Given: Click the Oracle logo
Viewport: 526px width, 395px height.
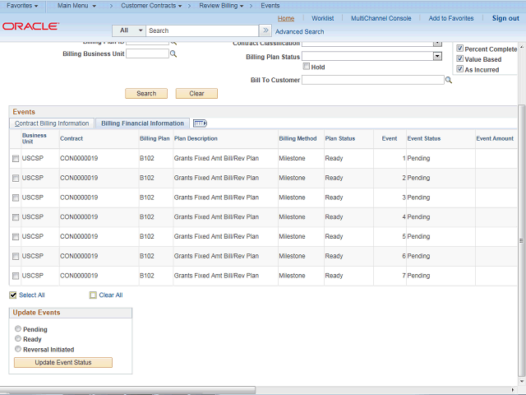Looking at the screenshot, I should tap(30, 26).
